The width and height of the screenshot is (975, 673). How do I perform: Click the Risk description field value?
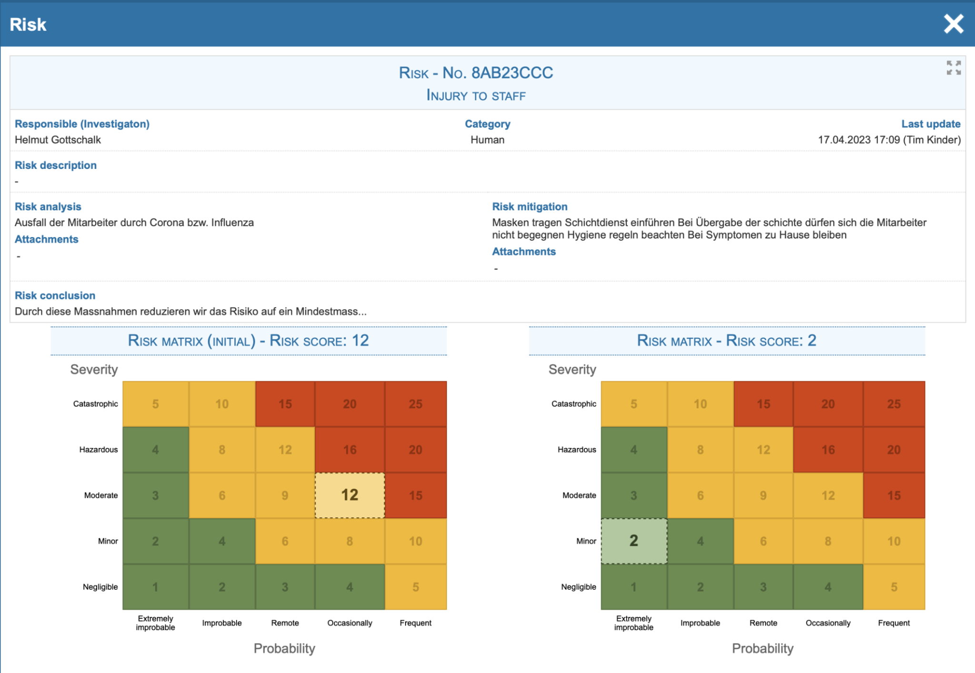coord(17,181)
